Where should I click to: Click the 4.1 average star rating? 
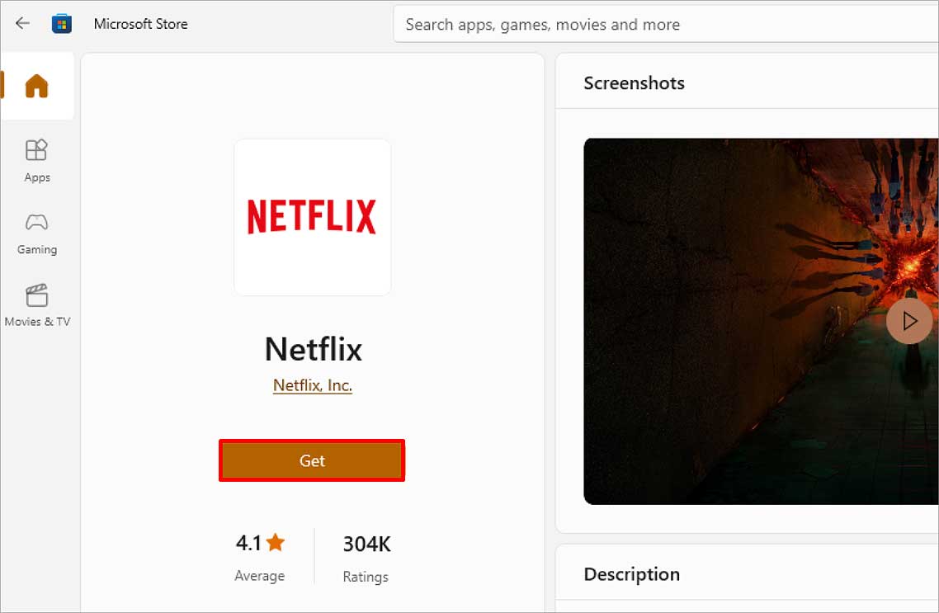point(260,543)
